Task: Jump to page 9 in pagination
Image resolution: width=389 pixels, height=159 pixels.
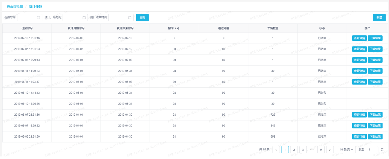Action: [321, 149]
